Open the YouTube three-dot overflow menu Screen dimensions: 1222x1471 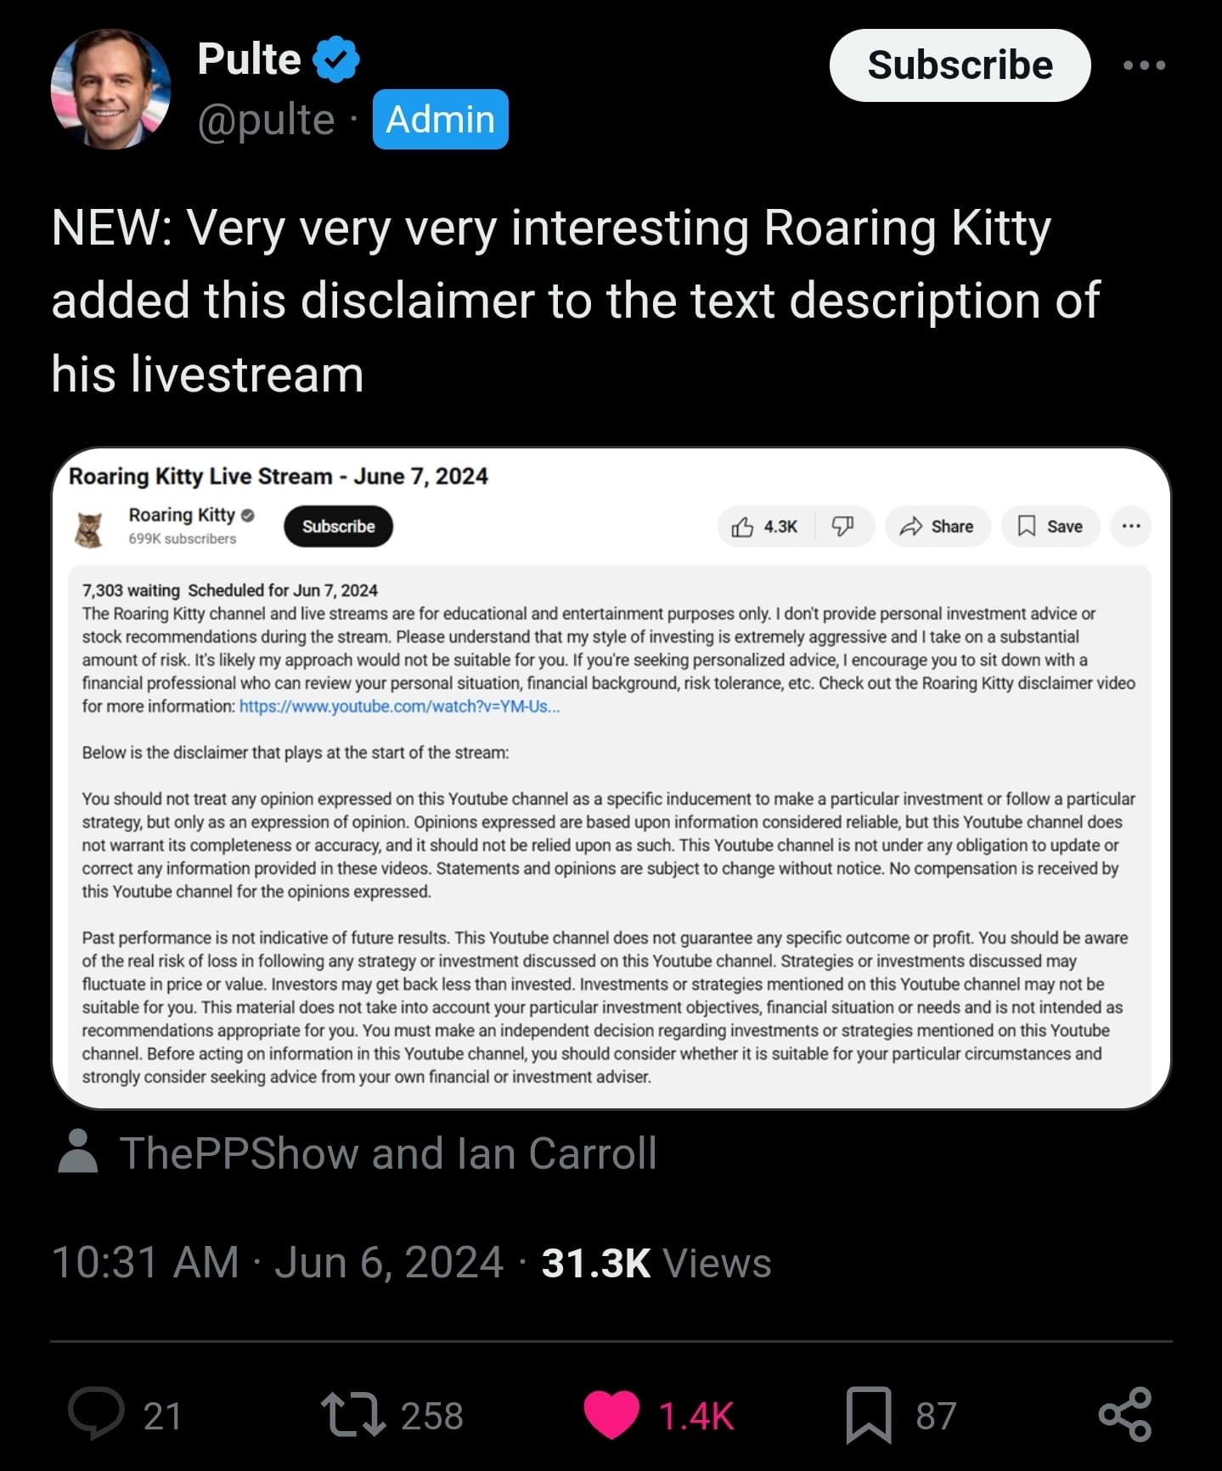tap(1131, 527)
